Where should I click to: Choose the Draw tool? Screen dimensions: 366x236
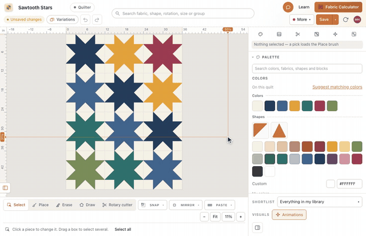coord(87,205)
